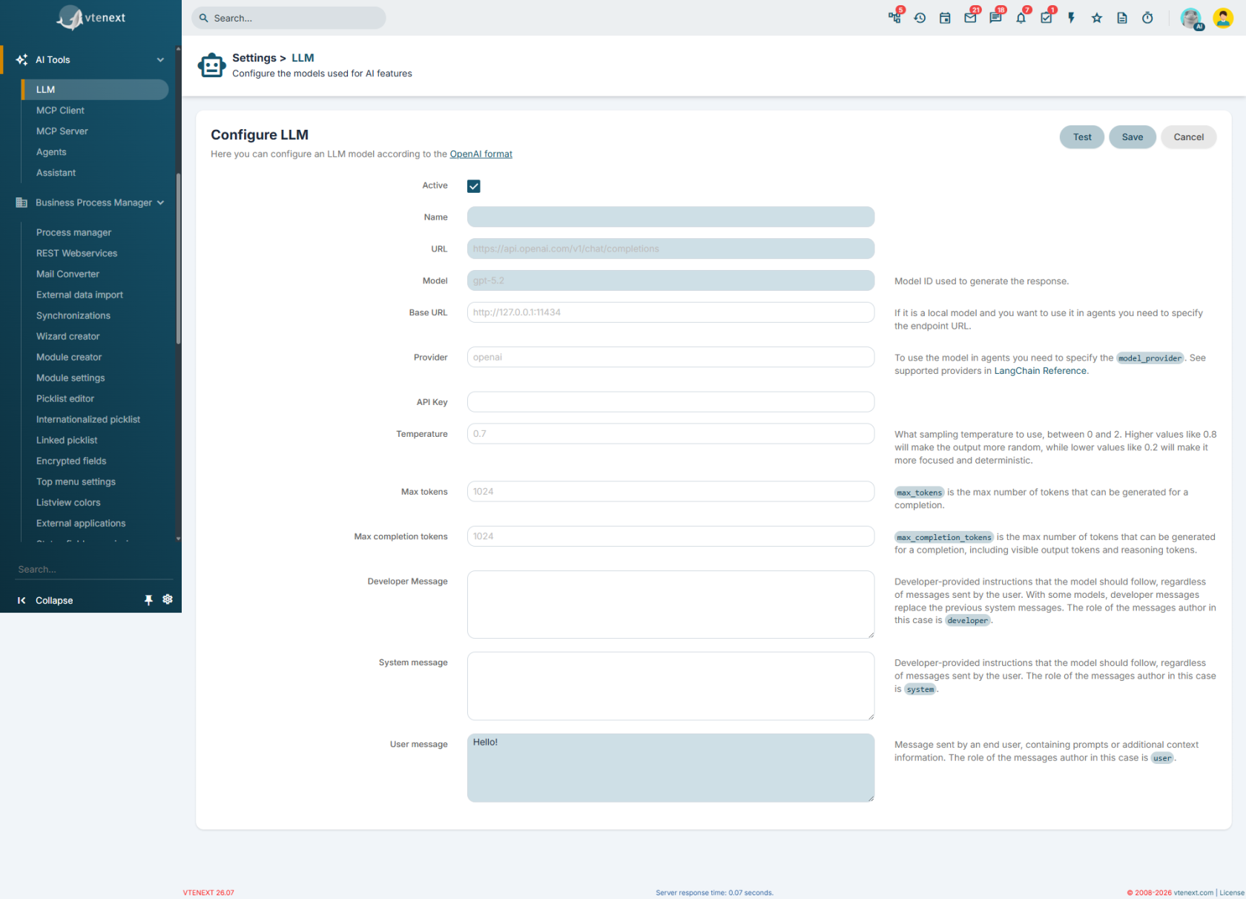Click the Save button
This screenshot has width=1246, height=899.
pos(1133,137)
